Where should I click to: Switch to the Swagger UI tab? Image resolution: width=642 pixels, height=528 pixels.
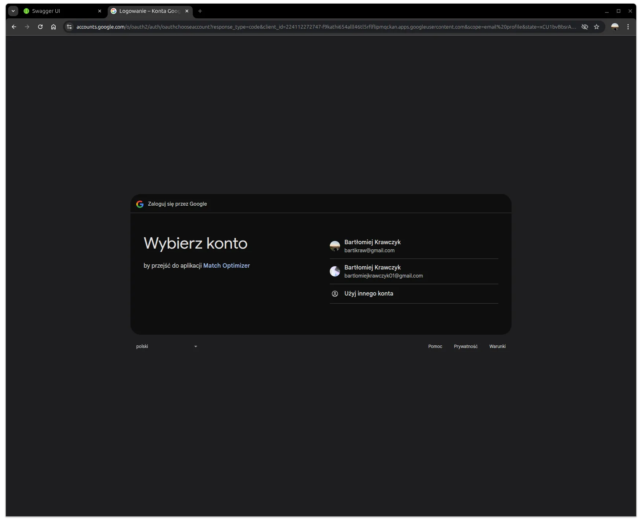(x=46, y=11)
